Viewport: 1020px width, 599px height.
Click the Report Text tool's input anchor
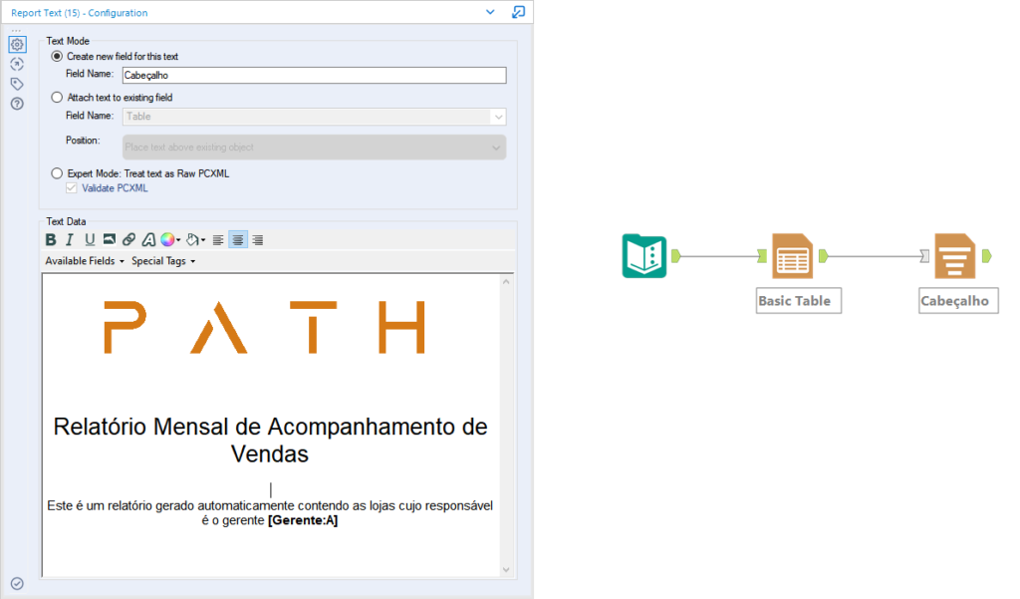click(924, 256)
